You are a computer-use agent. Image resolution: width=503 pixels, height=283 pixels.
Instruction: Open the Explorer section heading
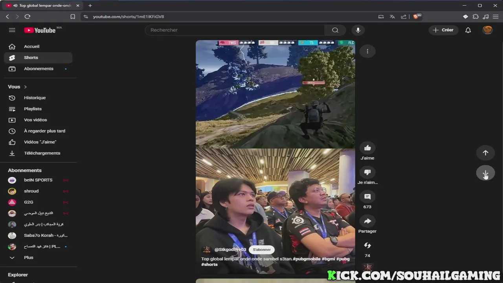[x=18, y=275]
